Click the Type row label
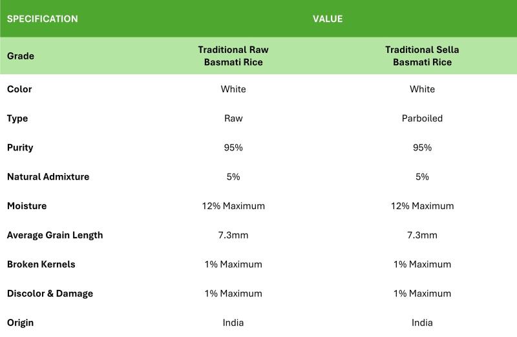Screen dimensions: 517x337 pyautogui.click(x=17, y=118)
